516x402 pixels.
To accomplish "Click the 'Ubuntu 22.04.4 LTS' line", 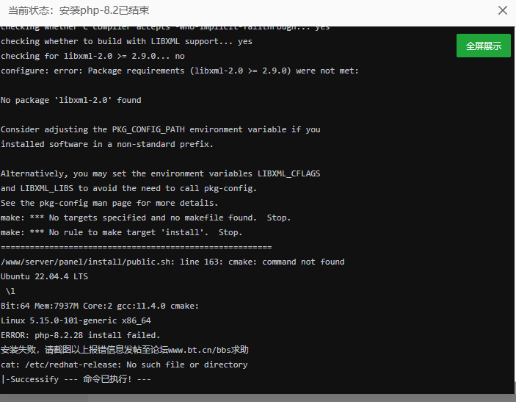I will pyautogui.click(x=44, y=276).
